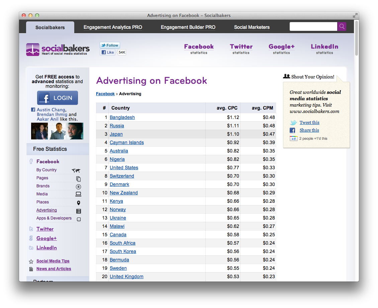Click the Share this link
This screenshot has height=308, width=378.
(x=309, y=130)
